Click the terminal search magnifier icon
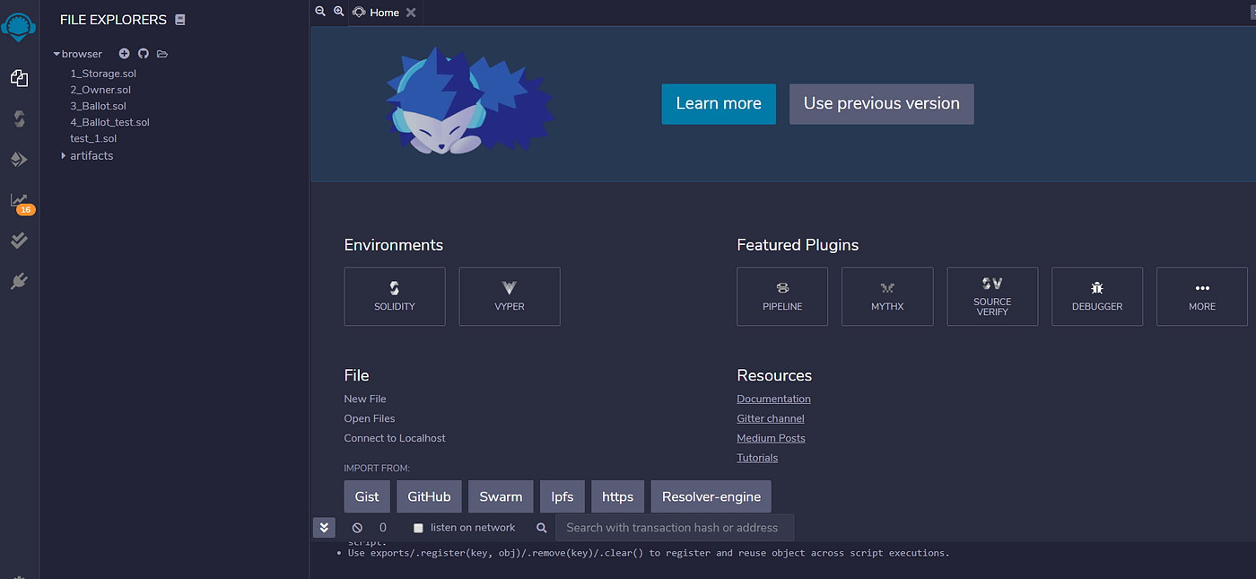1256x579 pixels. [x=541, y=528]
